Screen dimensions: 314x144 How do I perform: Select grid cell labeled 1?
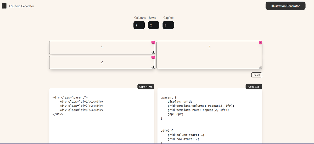[102, 47]
